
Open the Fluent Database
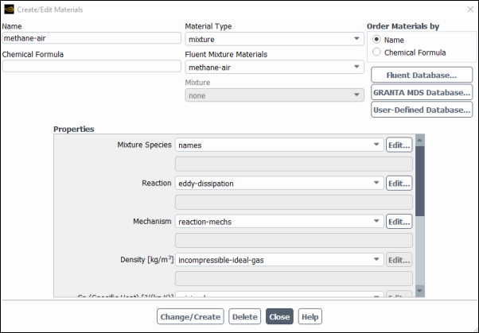(x=421, y=75)
